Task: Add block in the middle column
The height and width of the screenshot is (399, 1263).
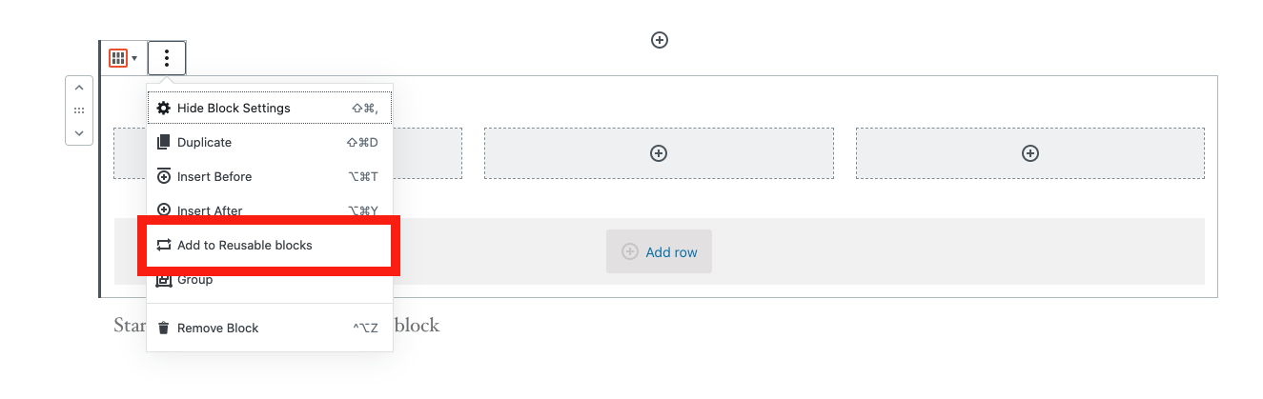Action: [x=659, y=153]
